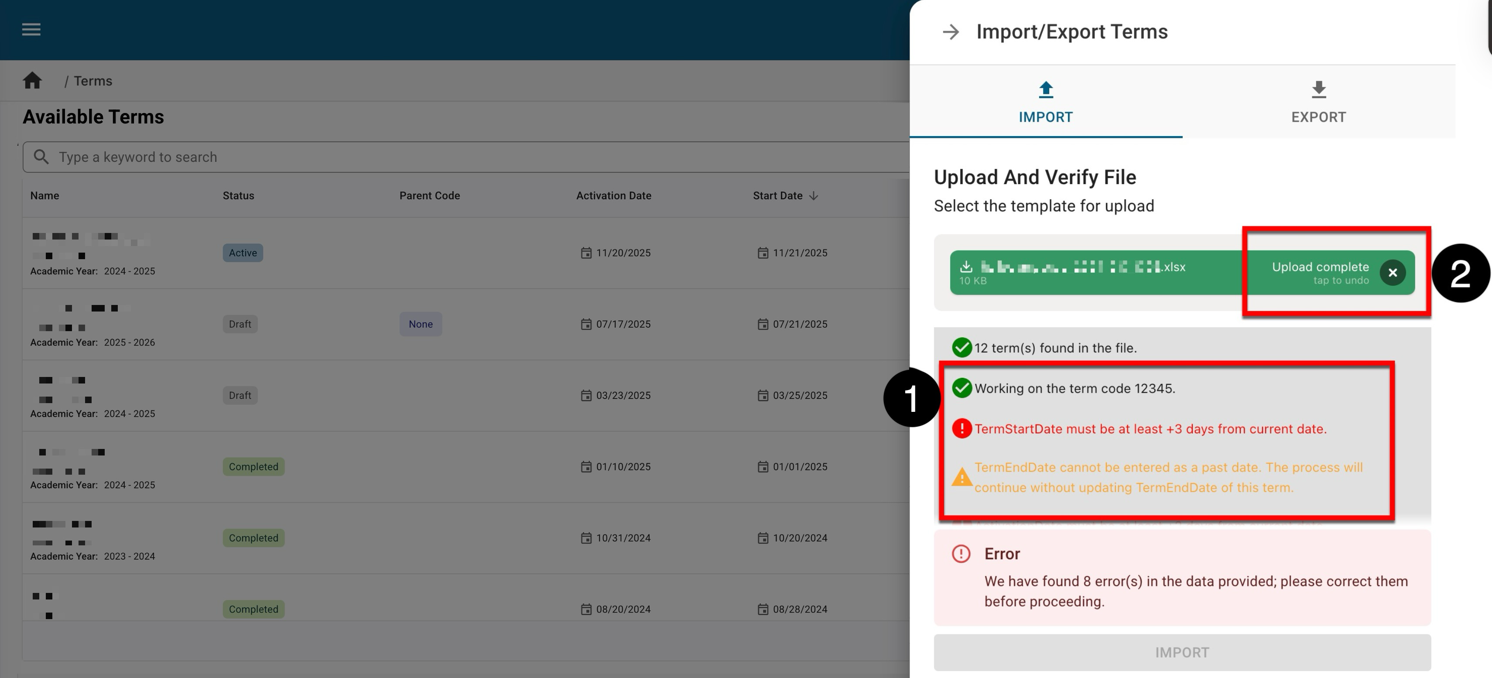The width and height of the screenshot is (1492, 678).
Task: Click the keyword search field
Action: point(463,157)
